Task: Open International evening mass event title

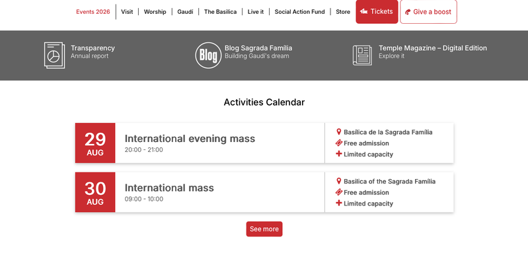Action: coord(190,139)
